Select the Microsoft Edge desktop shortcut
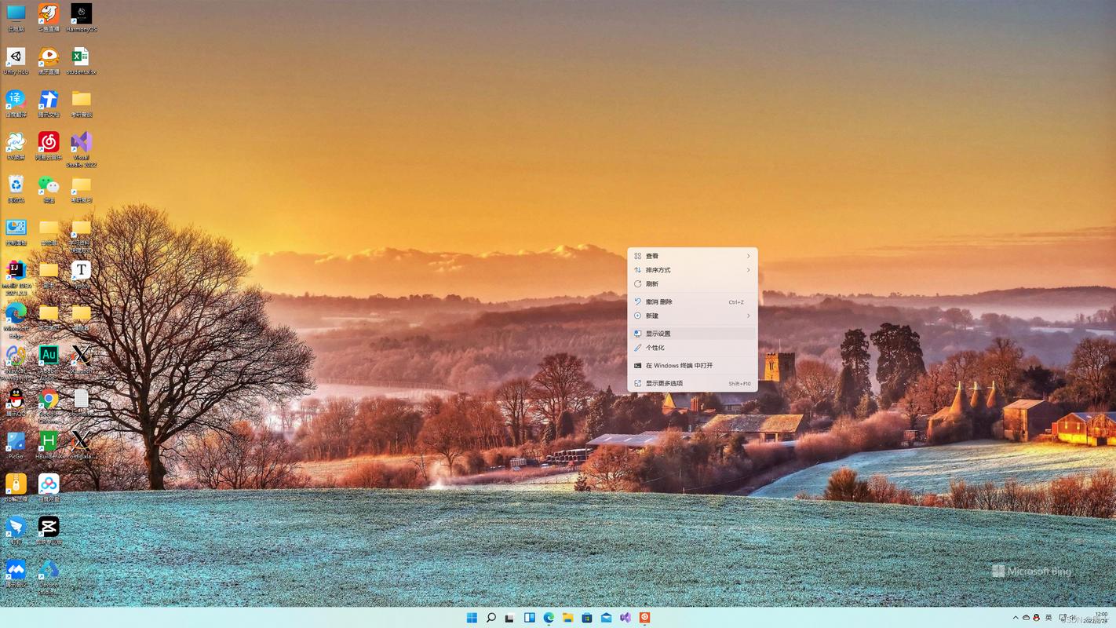Viewport: 1116px width, 628px height. [16, 320]
